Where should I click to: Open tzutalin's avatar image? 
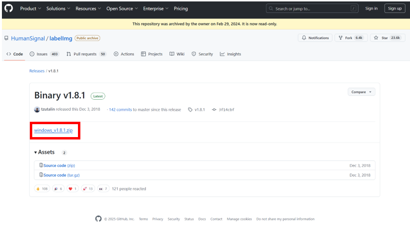[37, 109]
